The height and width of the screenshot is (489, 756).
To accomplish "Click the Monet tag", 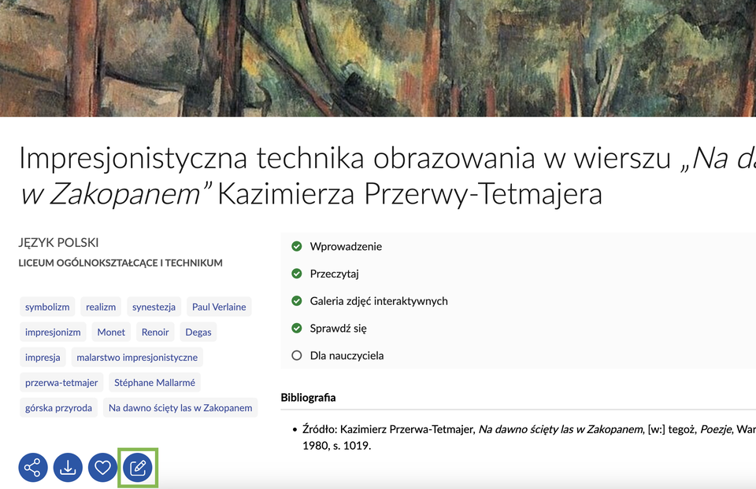I will [111, 332].
